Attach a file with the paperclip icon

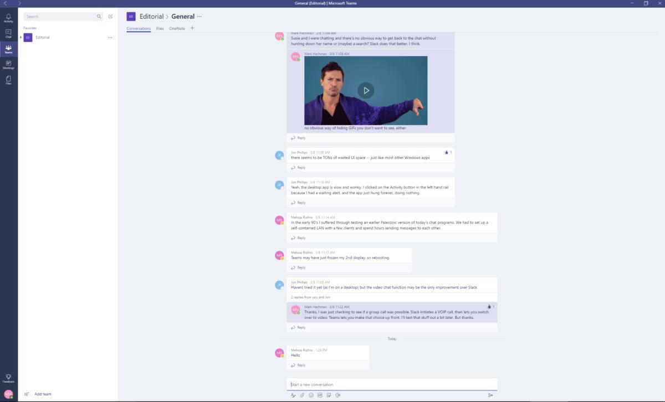tap(302, 395)
